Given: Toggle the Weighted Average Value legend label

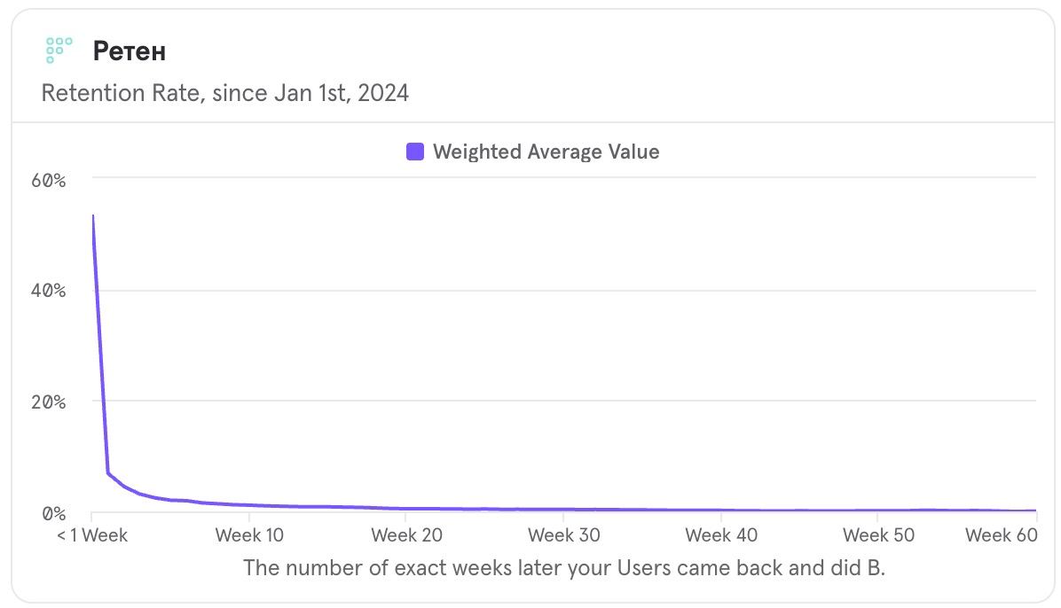Looking at the screenshot, I should (546, 152).
